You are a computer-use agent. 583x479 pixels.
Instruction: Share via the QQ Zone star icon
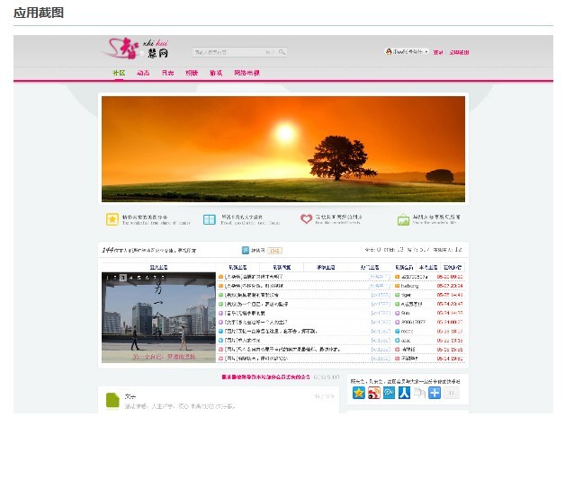[x=359, y=393]
